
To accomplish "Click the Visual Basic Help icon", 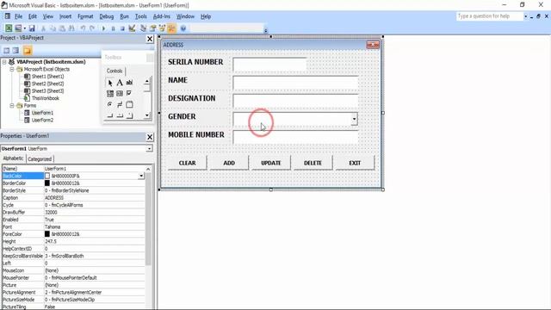I will click(183, 28).
